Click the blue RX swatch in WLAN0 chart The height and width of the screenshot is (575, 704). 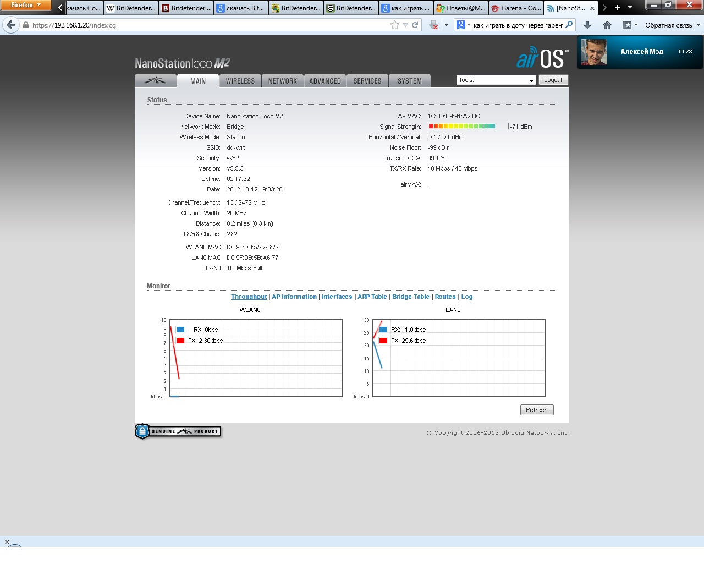tap(180, 330)
